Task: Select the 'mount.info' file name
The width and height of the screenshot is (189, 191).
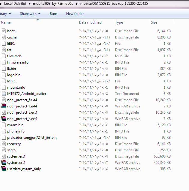Action: 16,87
